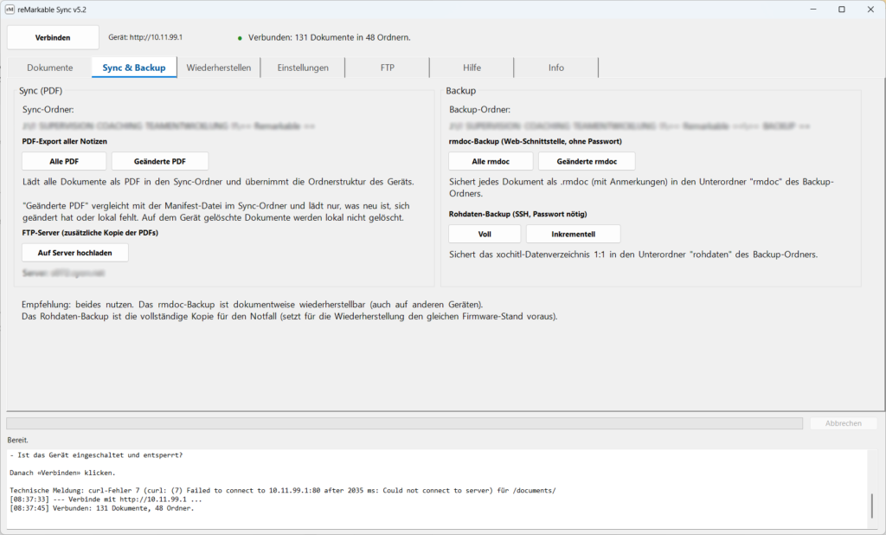Click the progress bar above the log
The width and height of the screenshot is (886, 535).
pyautogui.click(x=405, y=423)
